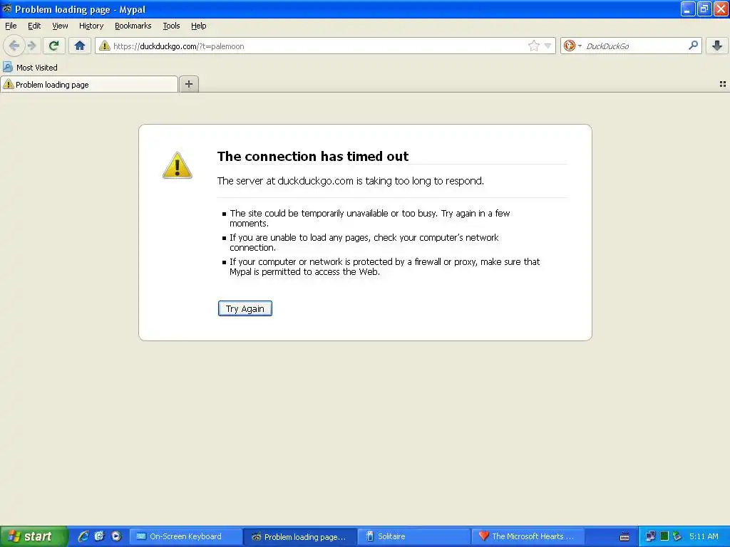730x547 pixels.
Task: Click the 'server at duckduckgo.com' message text
Action: [x=351, y=181]
